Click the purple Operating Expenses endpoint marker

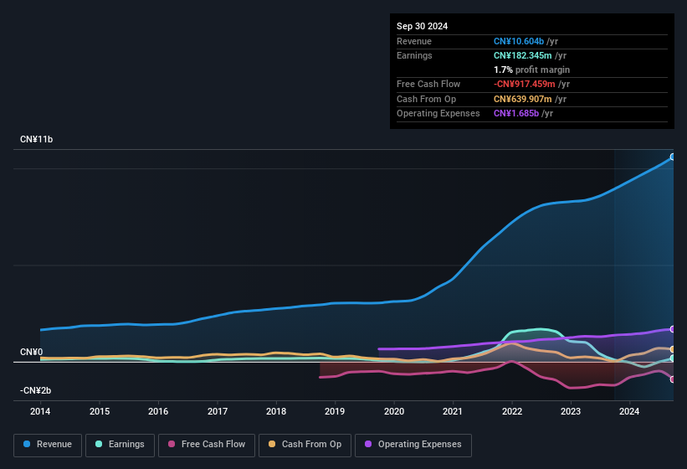click(x=673, y=329)
